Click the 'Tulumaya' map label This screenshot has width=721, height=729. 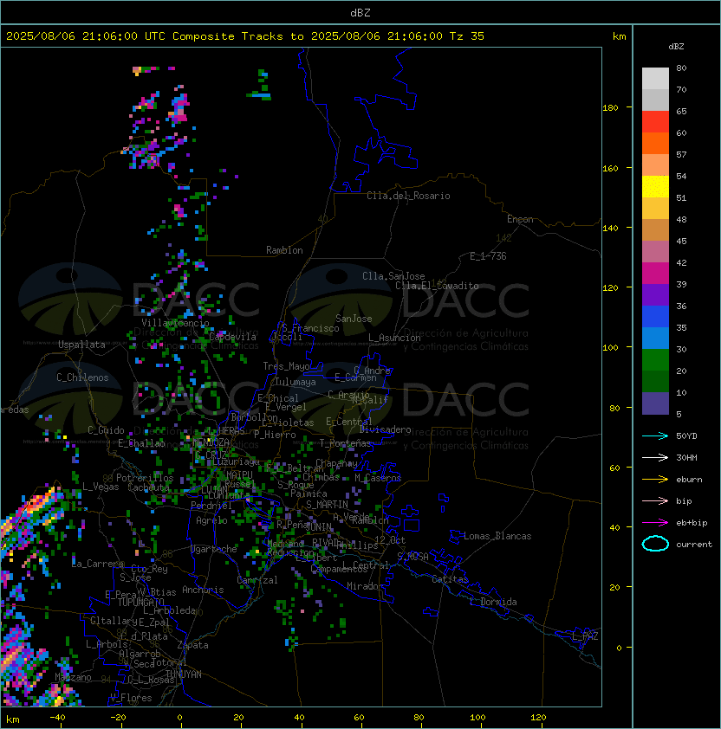296,382
